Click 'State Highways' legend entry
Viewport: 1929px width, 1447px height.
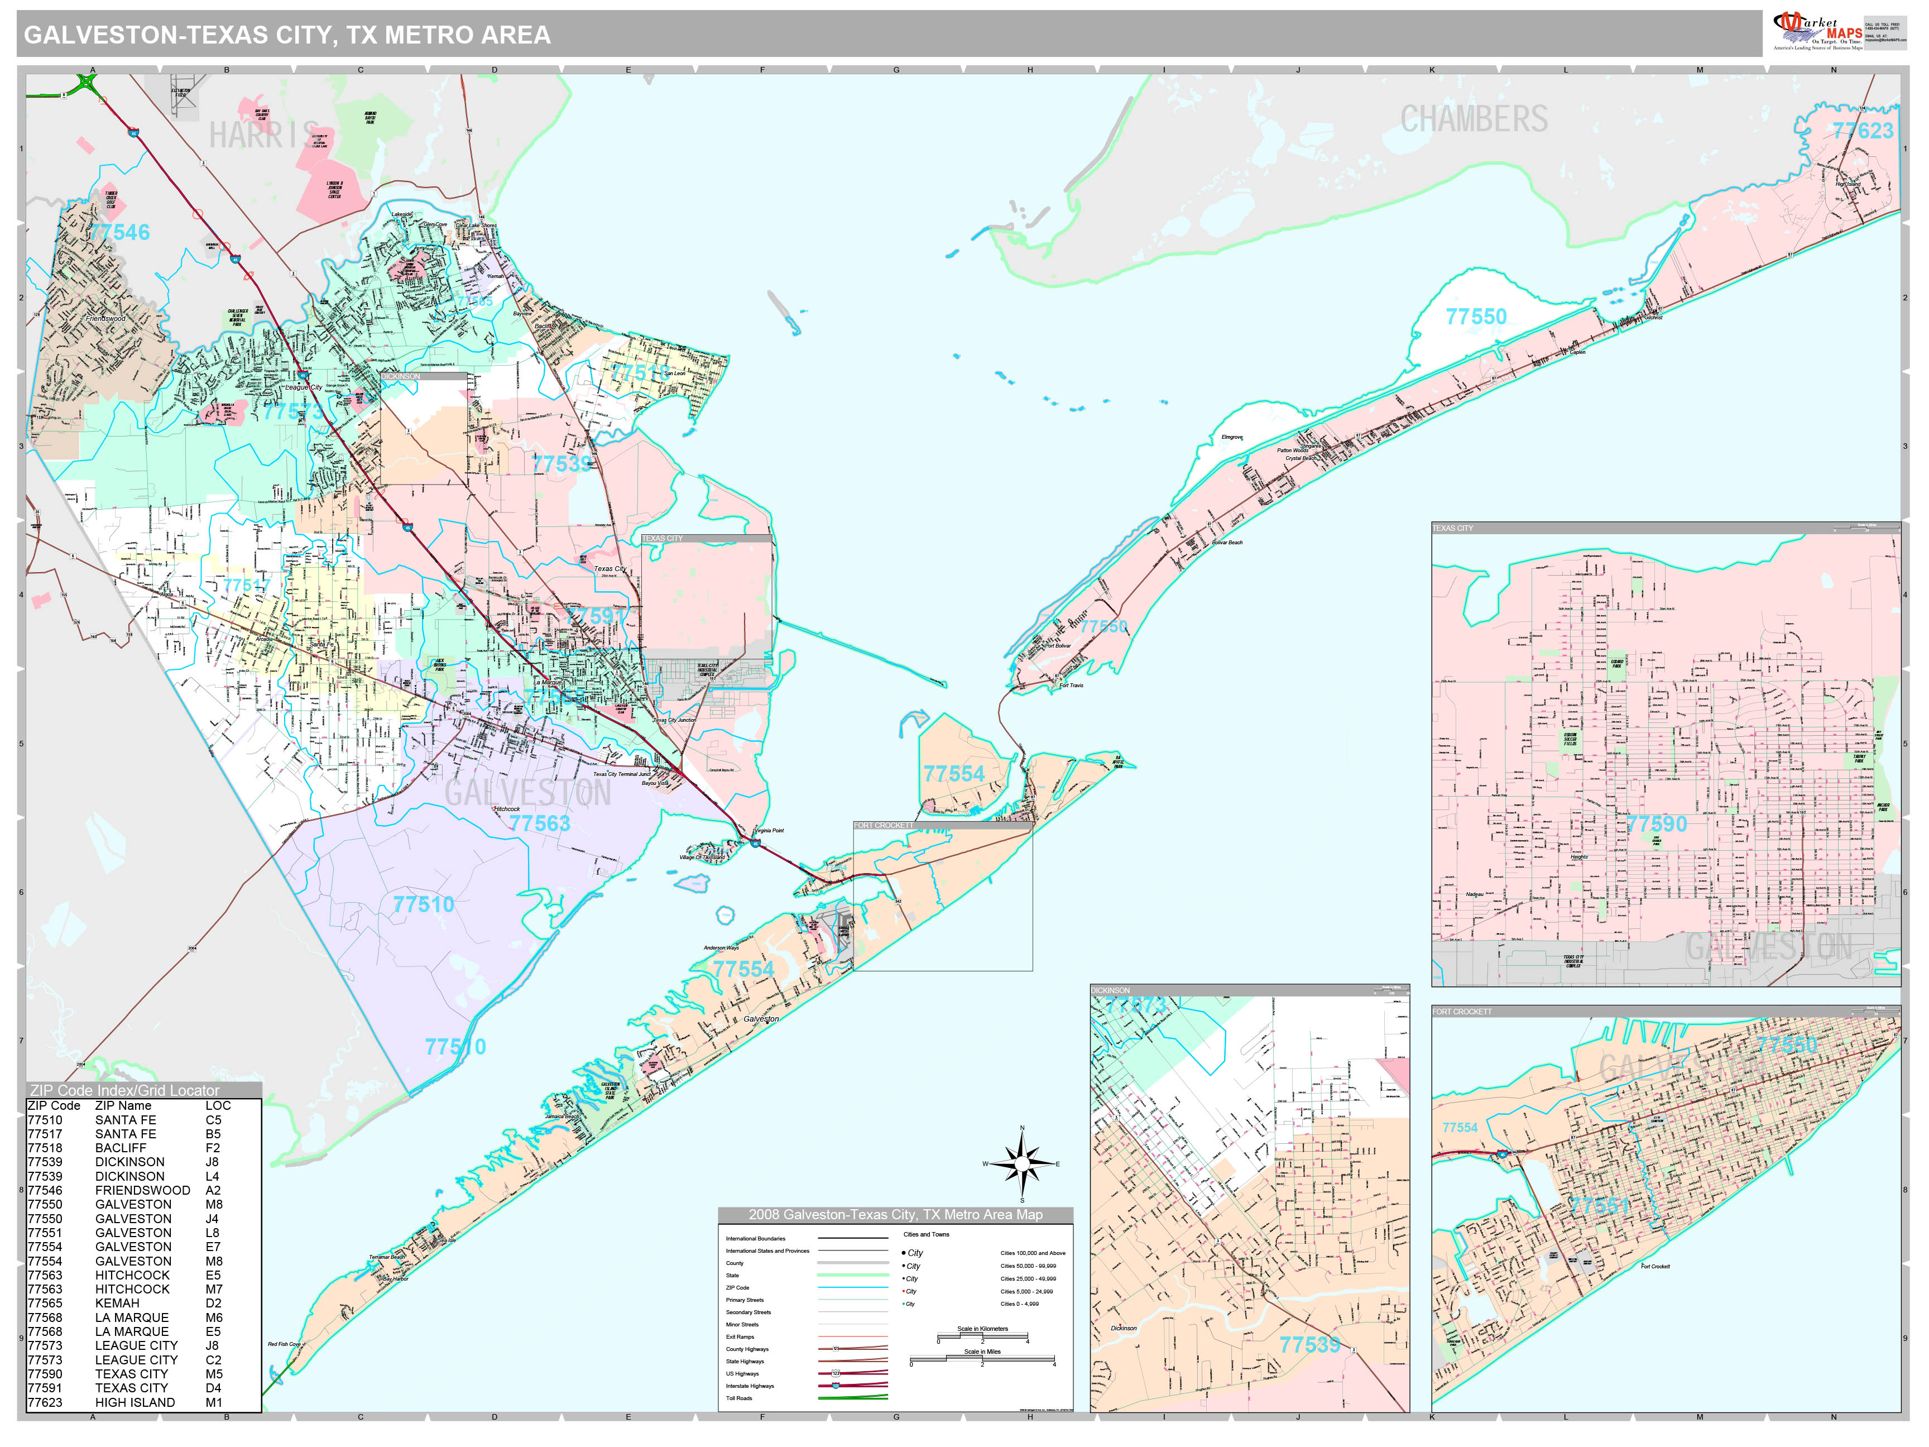[745, 1362]
